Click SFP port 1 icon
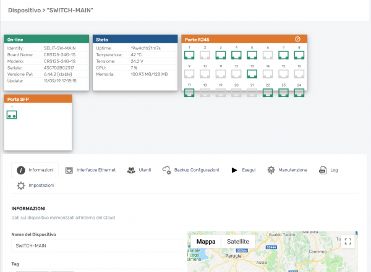This screenshot has width=371, height=272. click(x=12, y=115)
